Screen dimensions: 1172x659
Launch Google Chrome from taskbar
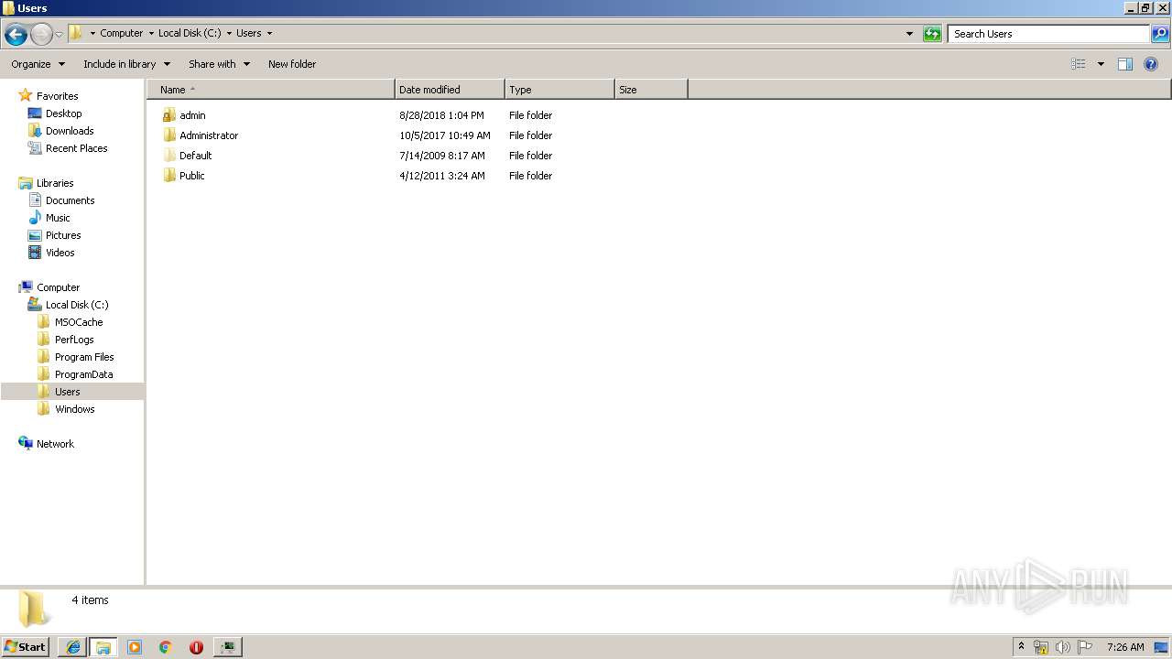(166, 647)
